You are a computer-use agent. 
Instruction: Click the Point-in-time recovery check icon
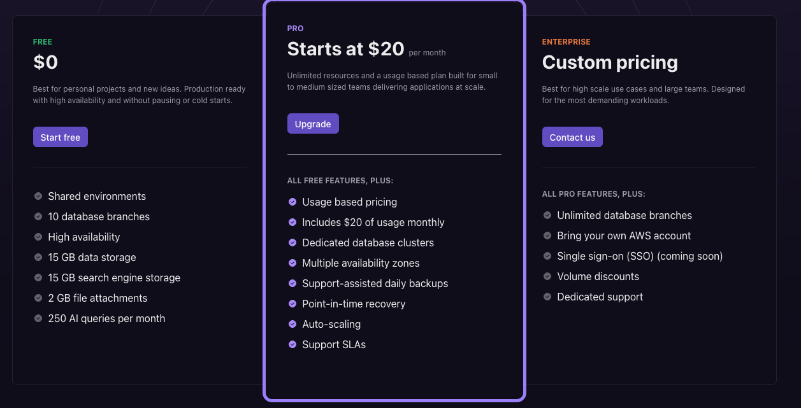(x=292, y=304)
